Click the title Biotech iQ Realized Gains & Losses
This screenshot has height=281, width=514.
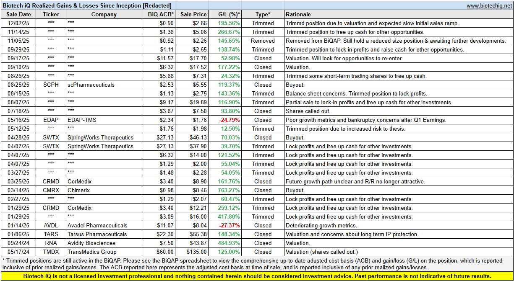86,5
